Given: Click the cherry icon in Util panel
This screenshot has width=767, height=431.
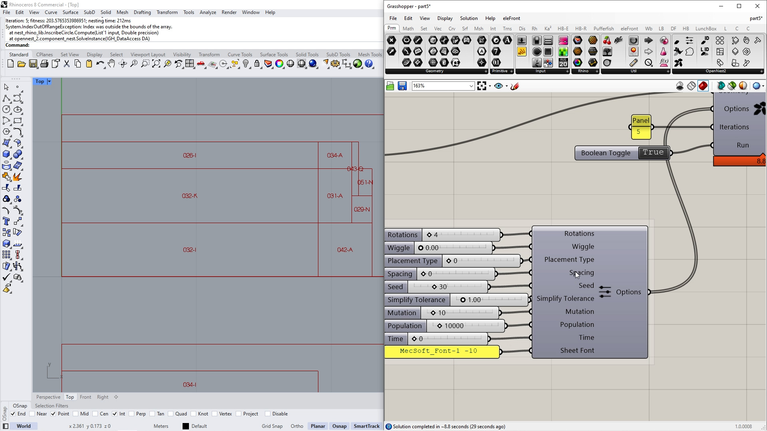Looking at the screenshot, I should click(607, 40).
